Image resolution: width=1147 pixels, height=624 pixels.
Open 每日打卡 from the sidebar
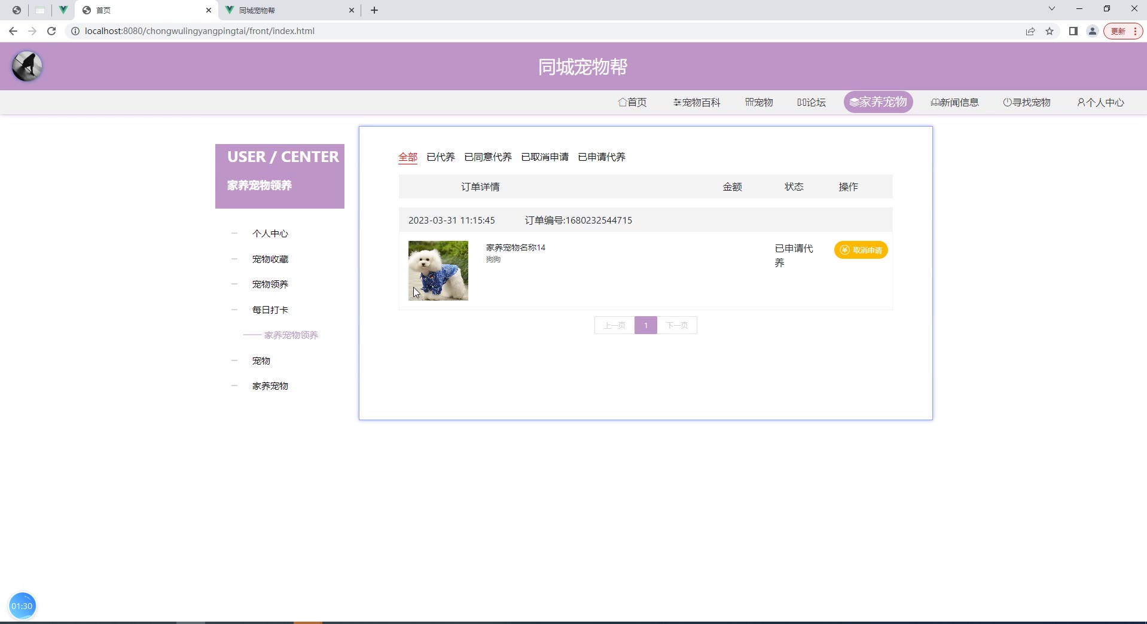pos(270,310)
